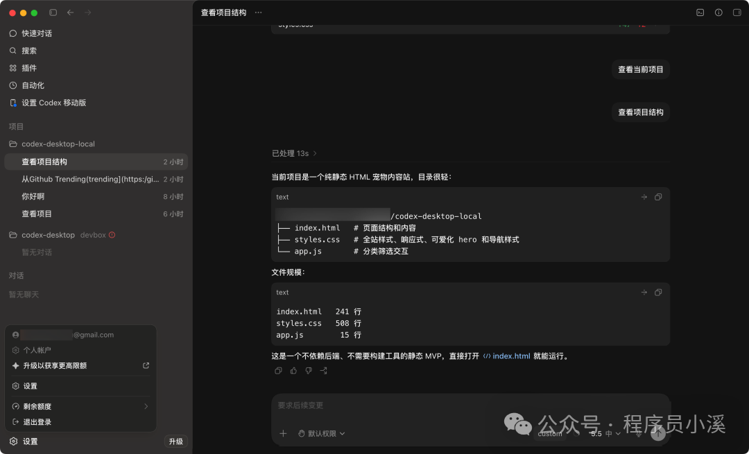The image size is (749, 454).
Task: Send message with the up-arrow button
Action: point(658,433)
